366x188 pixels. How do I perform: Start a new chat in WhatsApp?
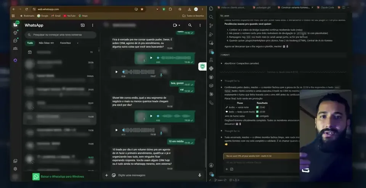pyautogui.click(x=83, y=25)
